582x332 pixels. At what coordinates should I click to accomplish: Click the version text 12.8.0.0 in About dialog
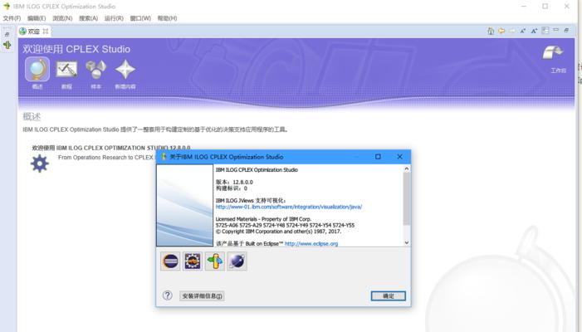pyautogui.click(x=242, y=182)
